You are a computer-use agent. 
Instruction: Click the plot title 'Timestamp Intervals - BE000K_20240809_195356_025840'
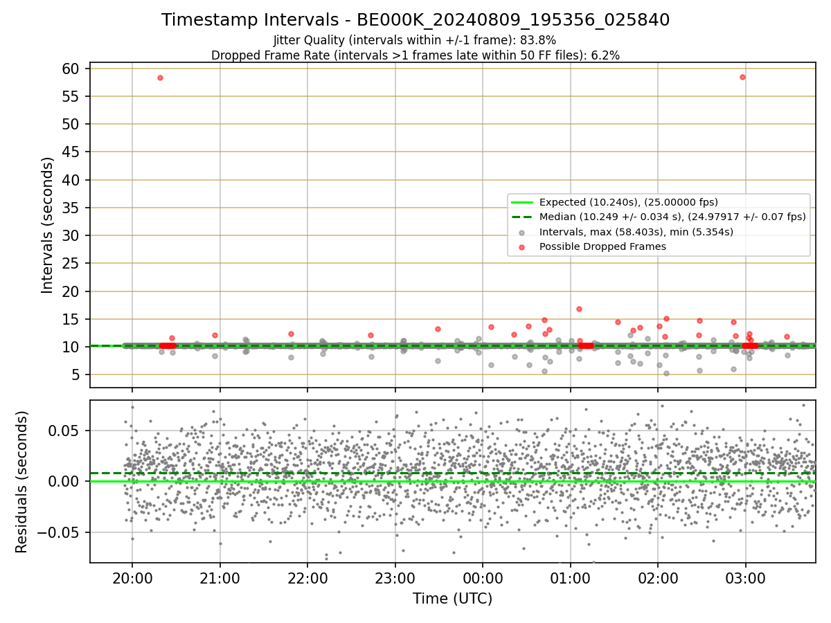[415, 20]
